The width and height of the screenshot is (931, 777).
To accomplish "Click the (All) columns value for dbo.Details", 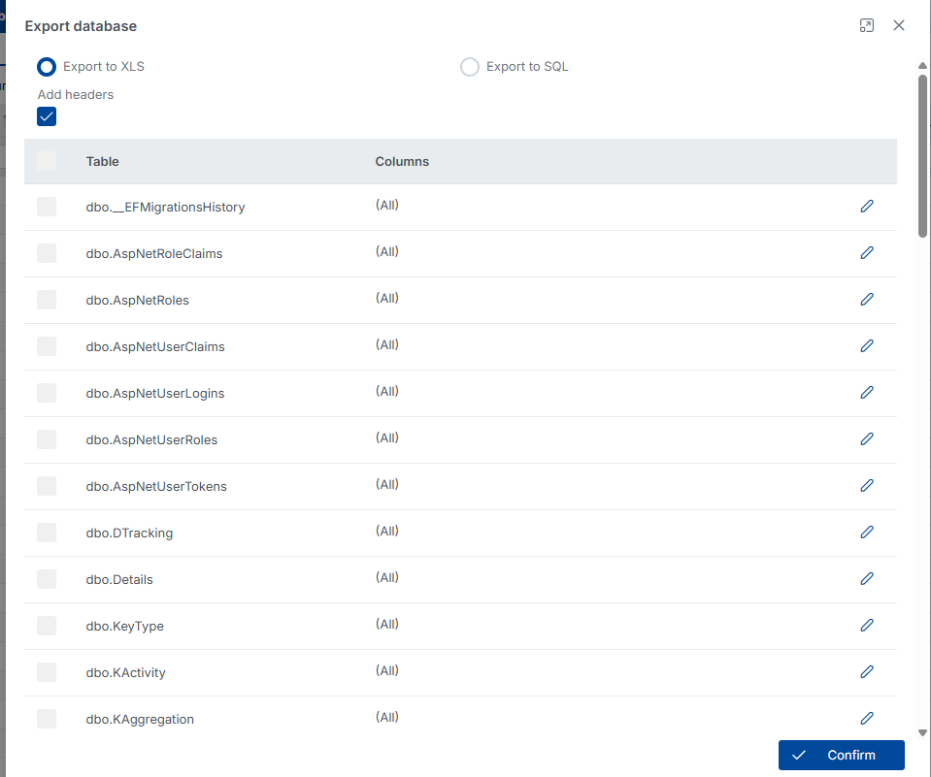I will point(386,577).
